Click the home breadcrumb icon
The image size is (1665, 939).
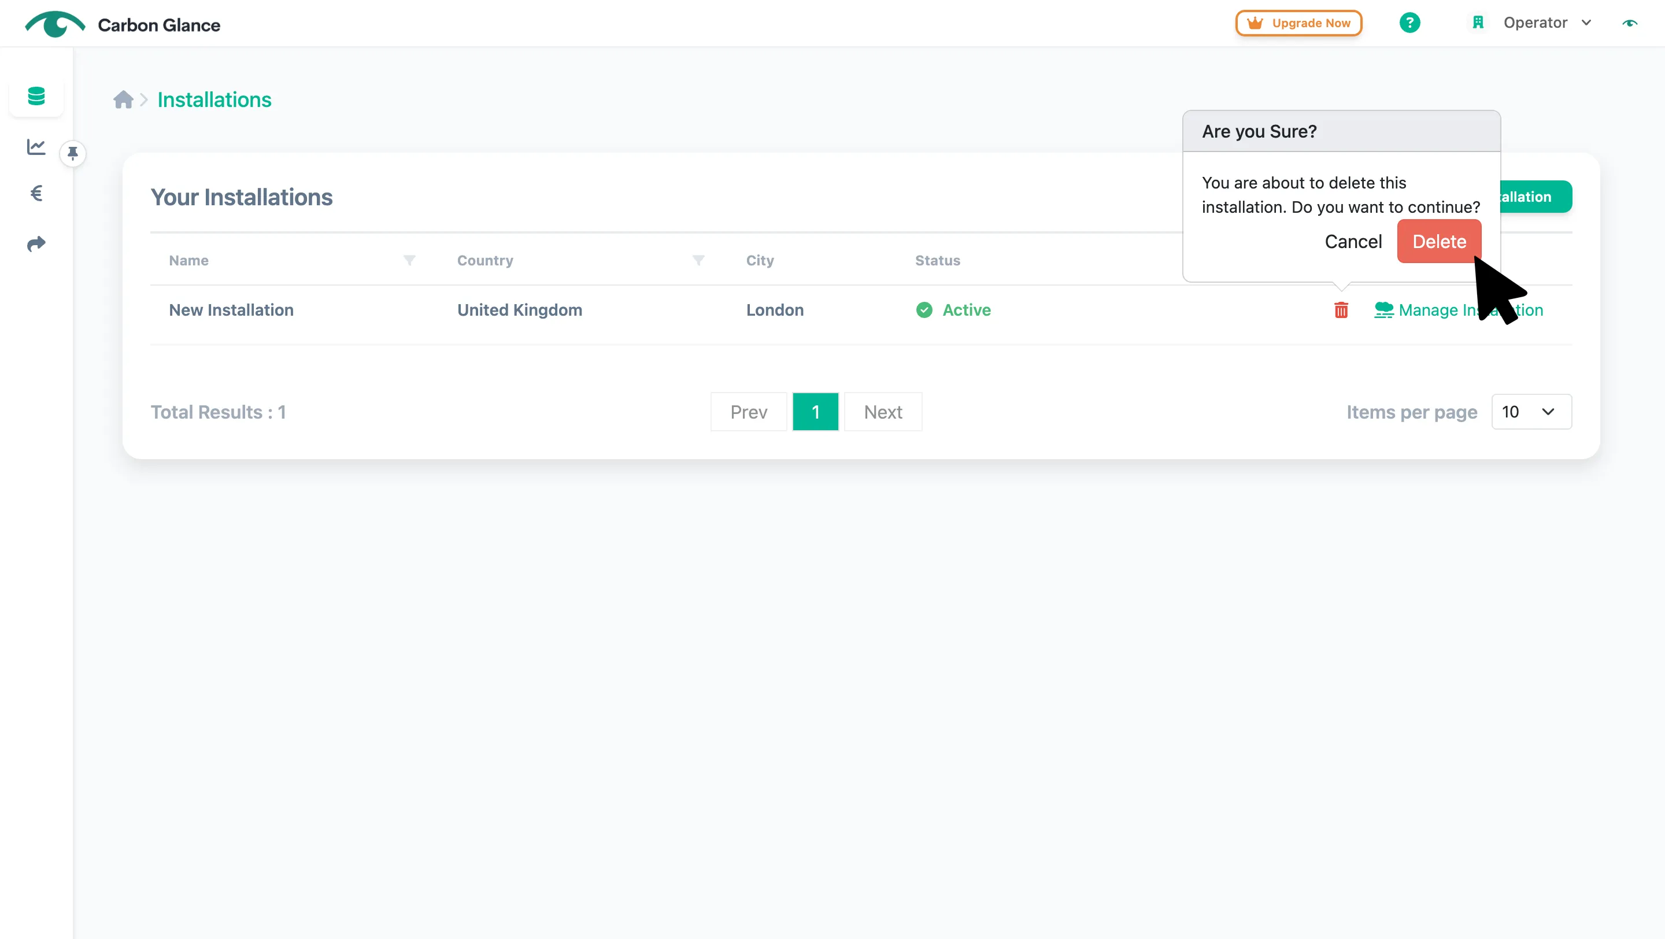click(x=123, y=99)
